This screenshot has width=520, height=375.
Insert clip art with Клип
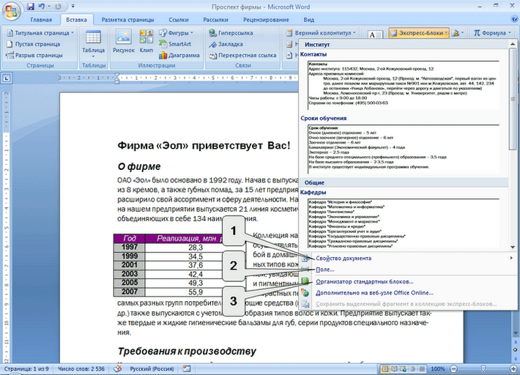(146, 42)
